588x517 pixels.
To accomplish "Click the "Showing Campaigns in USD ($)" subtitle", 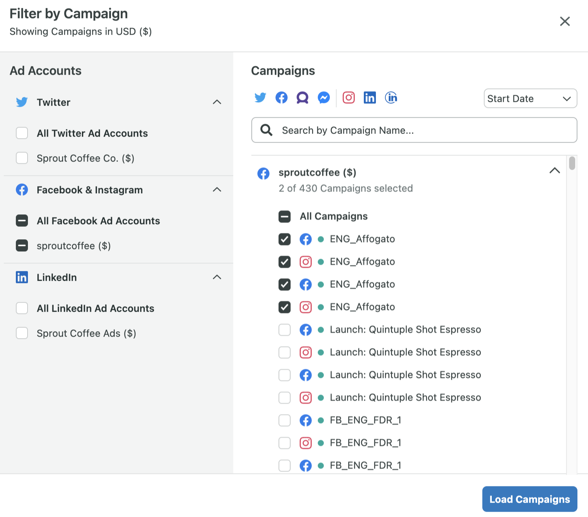I will (81, 31).
